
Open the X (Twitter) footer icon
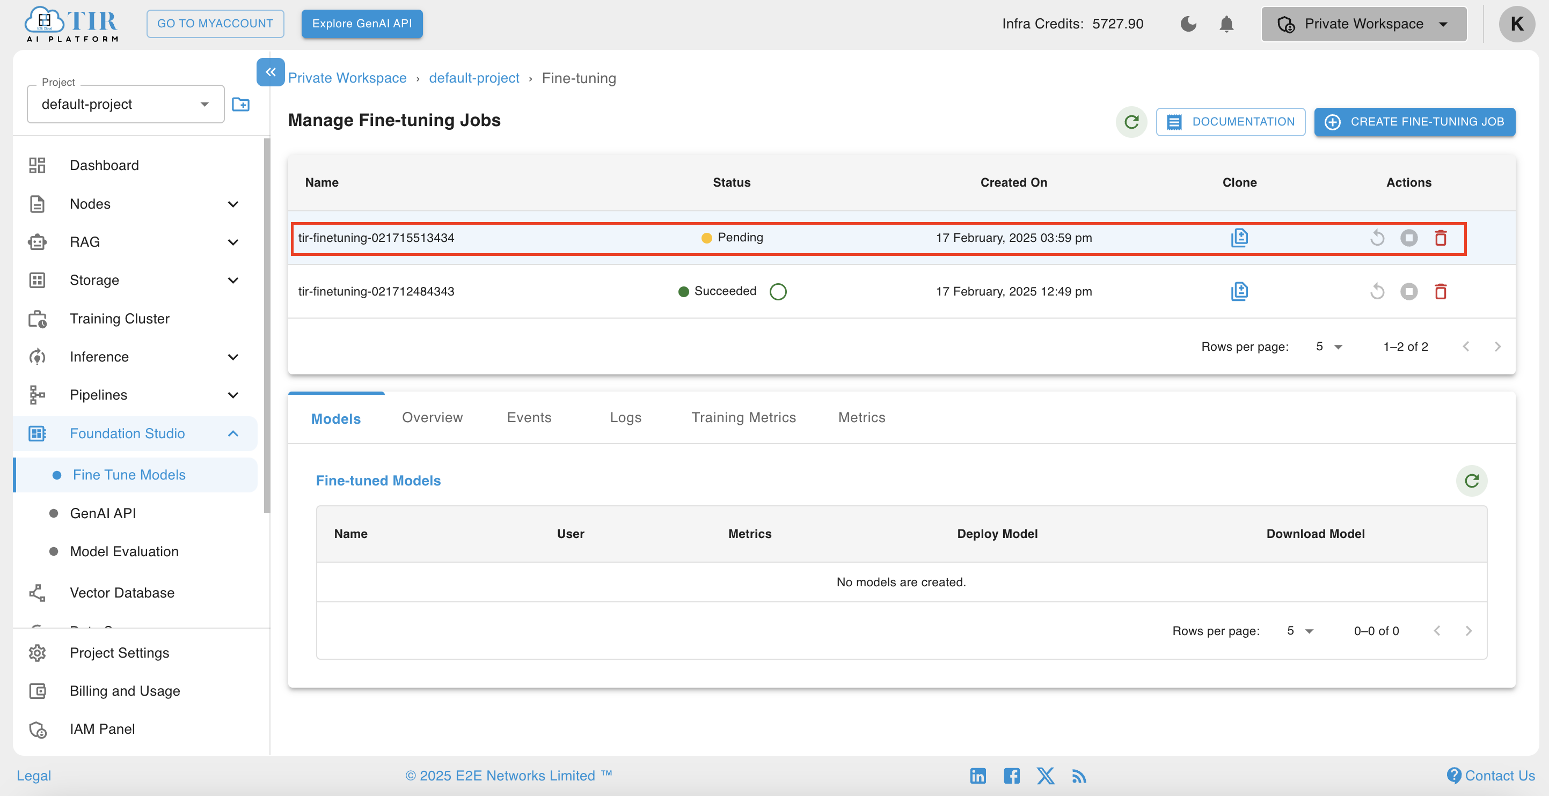[x=1045, y=776]
